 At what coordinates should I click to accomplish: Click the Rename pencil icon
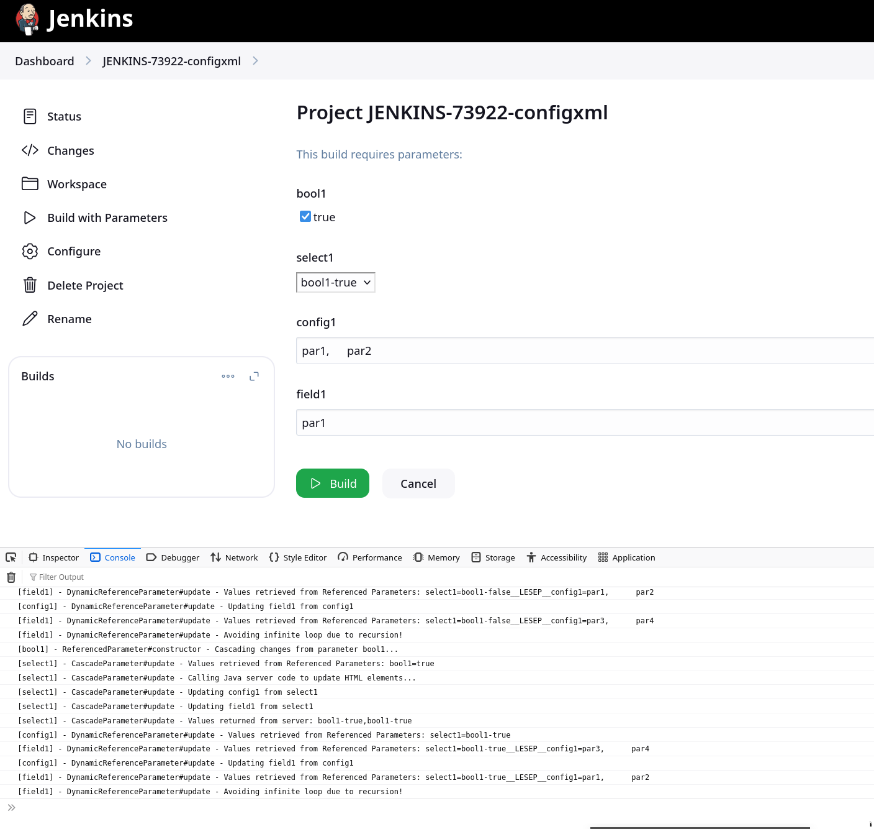30,319
